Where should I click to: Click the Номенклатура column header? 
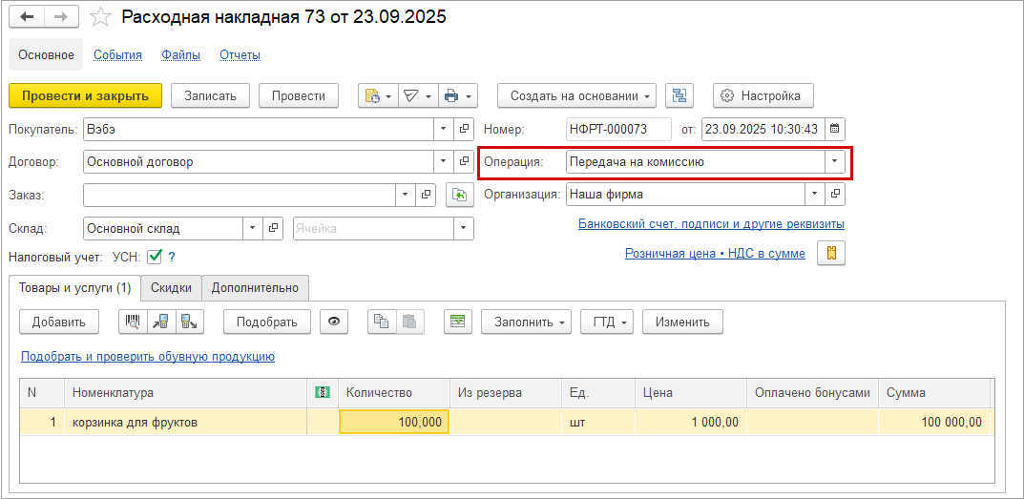[x=186, y=392]
